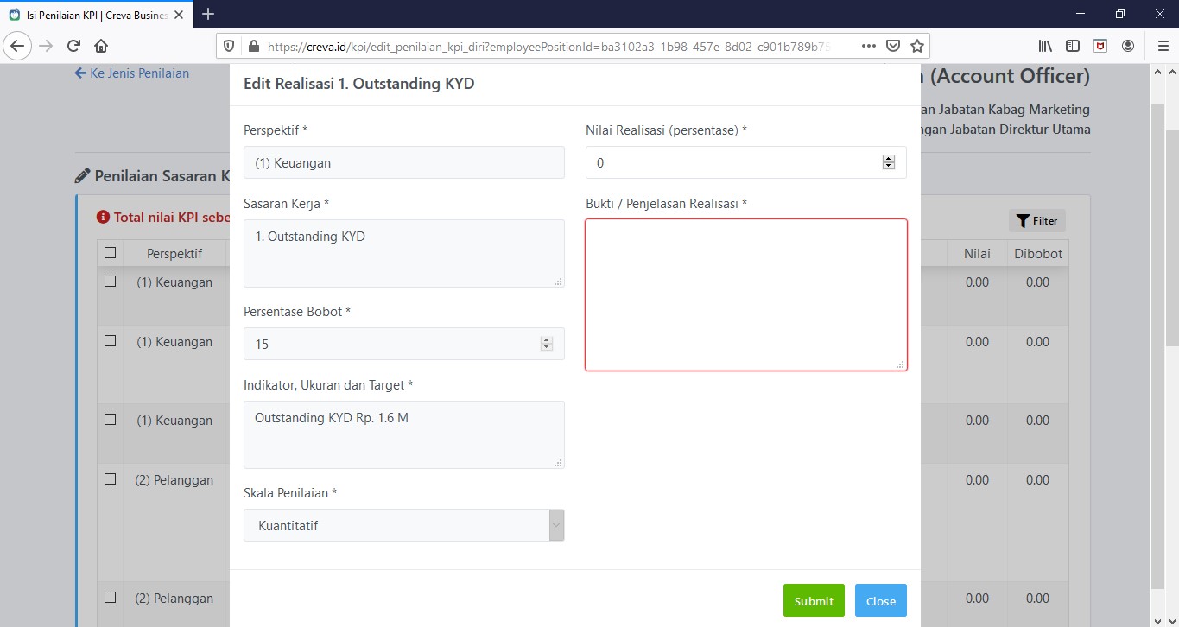1179x627 pixels.
Task: Click the Dibobot column header
Action: pos(1038,253)
